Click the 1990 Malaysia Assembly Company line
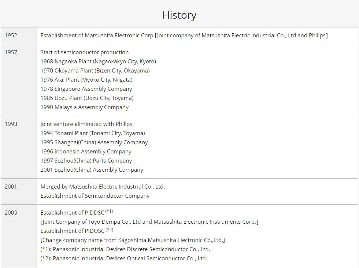 point(84,107)
